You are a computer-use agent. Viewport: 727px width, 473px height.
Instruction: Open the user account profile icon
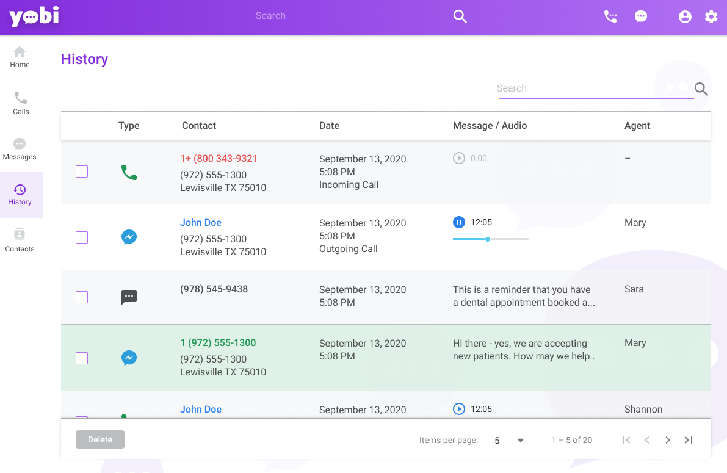[685, 16]
